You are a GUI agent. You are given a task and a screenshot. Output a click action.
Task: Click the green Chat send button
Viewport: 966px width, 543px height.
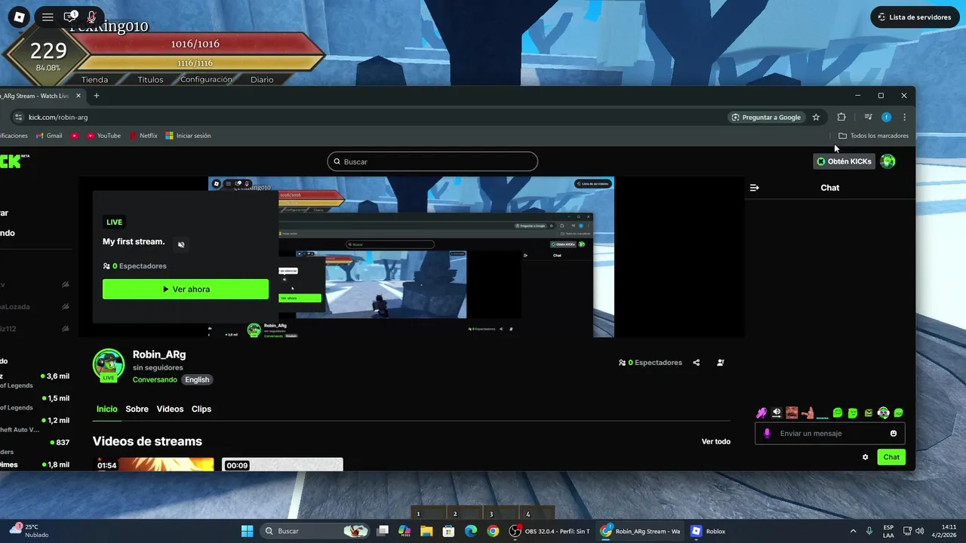point(891,457)
